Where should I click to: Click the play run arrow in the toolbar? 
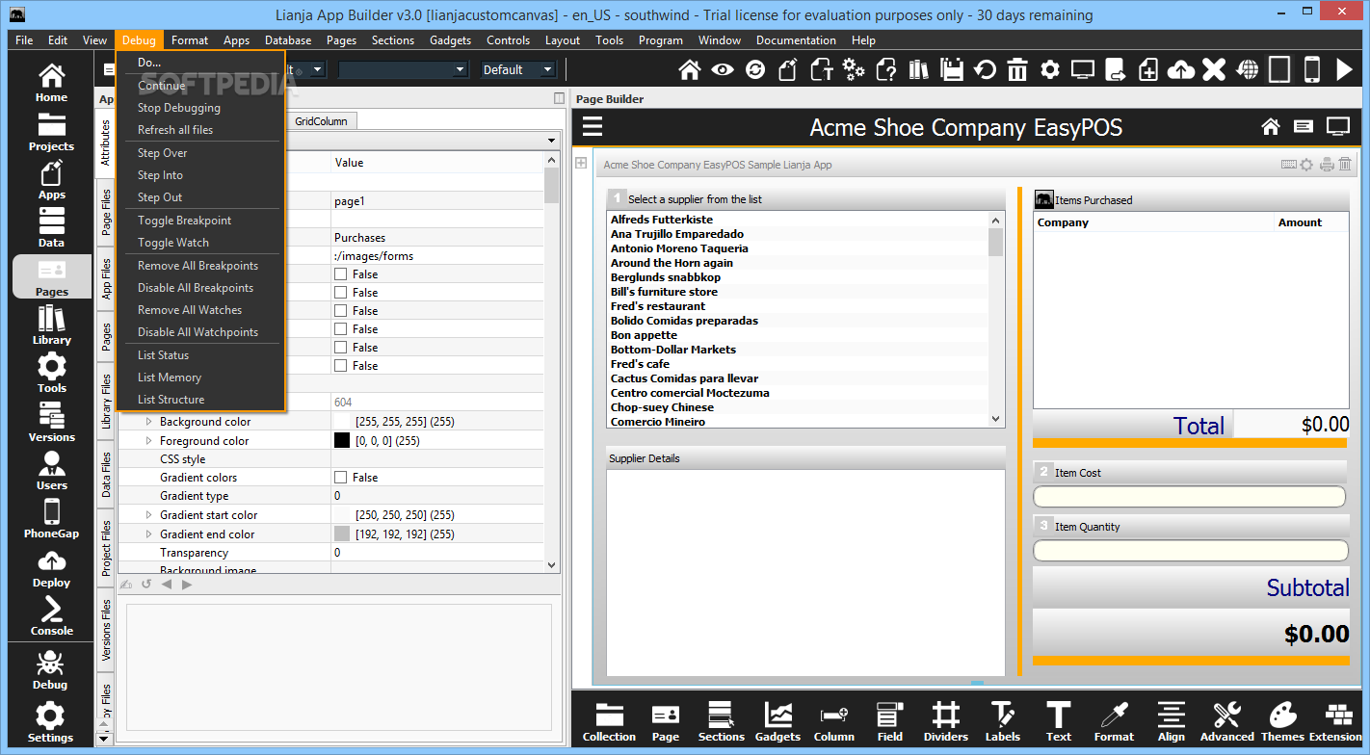pyautogui.click(x=1345, y=69)
